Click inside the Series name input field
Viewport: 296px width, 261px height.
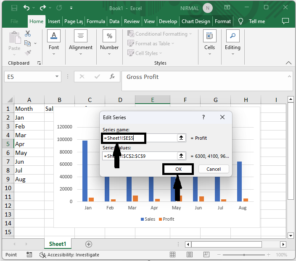139,138
